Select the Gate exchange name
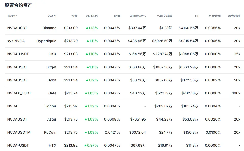The image size is (244, 151). (52, 93)
